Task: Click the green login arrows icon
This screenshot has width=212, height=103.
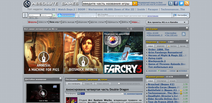Action: point(54,15)
